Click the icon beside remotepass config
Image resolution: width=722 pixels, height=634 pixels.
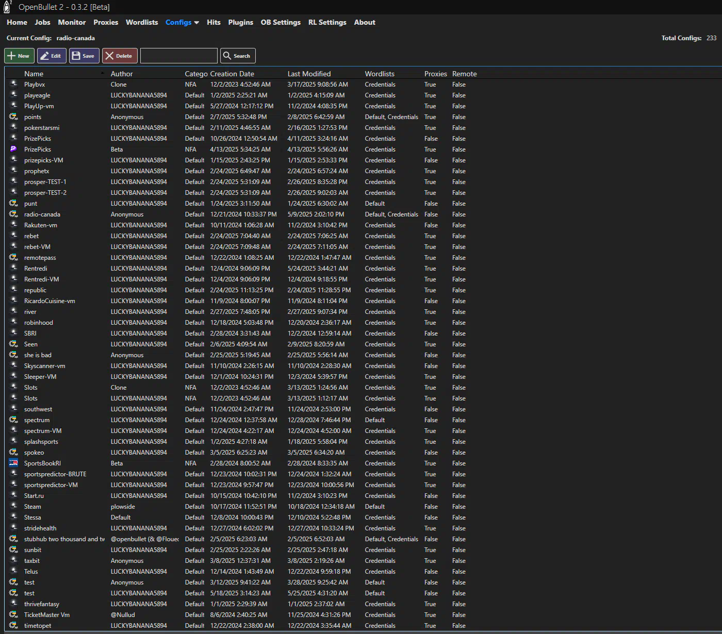(x=14, y=257)
